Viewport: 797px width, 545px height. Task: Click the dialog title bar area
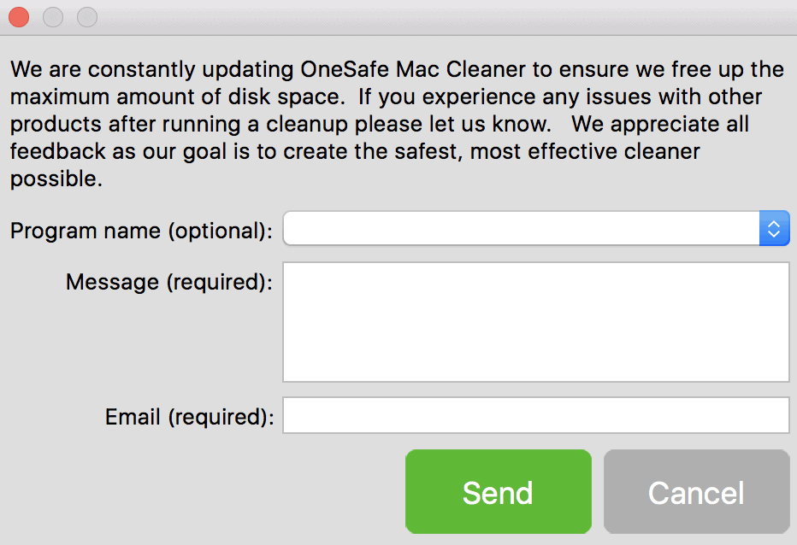pos(398,16)
